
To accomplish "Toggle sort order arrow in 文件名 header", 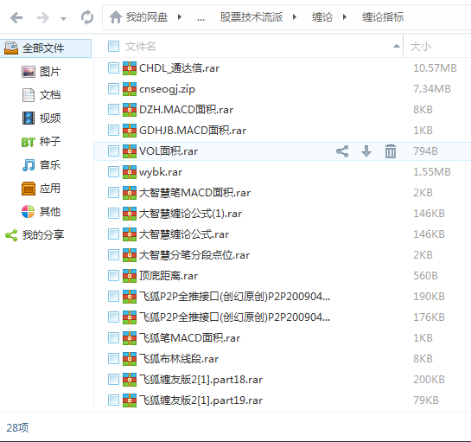I will click(x=397, y=46).
